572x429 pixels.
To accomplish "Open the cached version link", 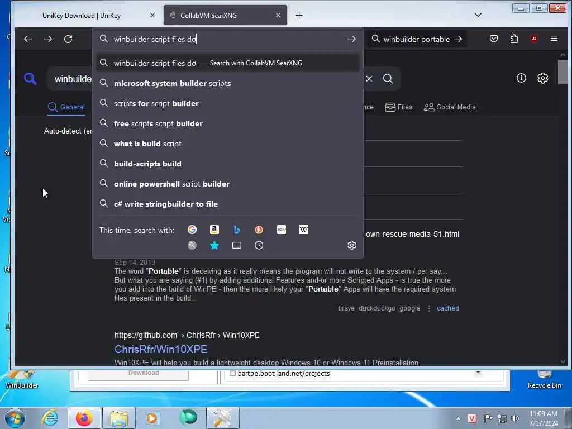I will pos(447,308).
